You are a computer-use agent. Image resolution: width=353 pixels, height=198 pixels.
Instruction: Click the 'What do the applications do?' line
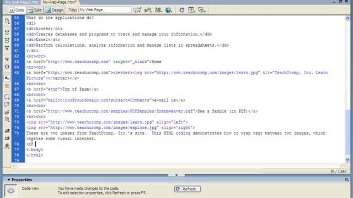click(60, 18)
